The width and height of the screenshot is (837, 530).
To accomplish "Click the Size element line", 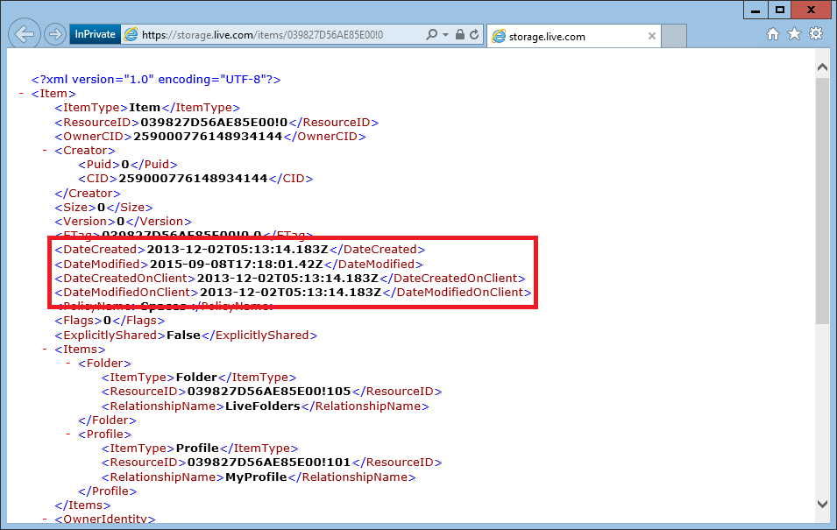I will [x=103, y=207].
